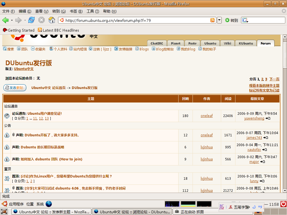This screenshot has width=287, height=215.
Task: Switch to the ChatIRC tab
Action: (x=157, y=43)
